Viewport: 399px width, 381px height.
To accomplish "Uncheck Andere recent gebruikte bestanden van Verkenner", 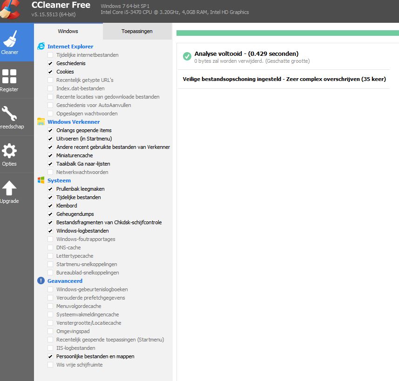I will tap(50, 147).
